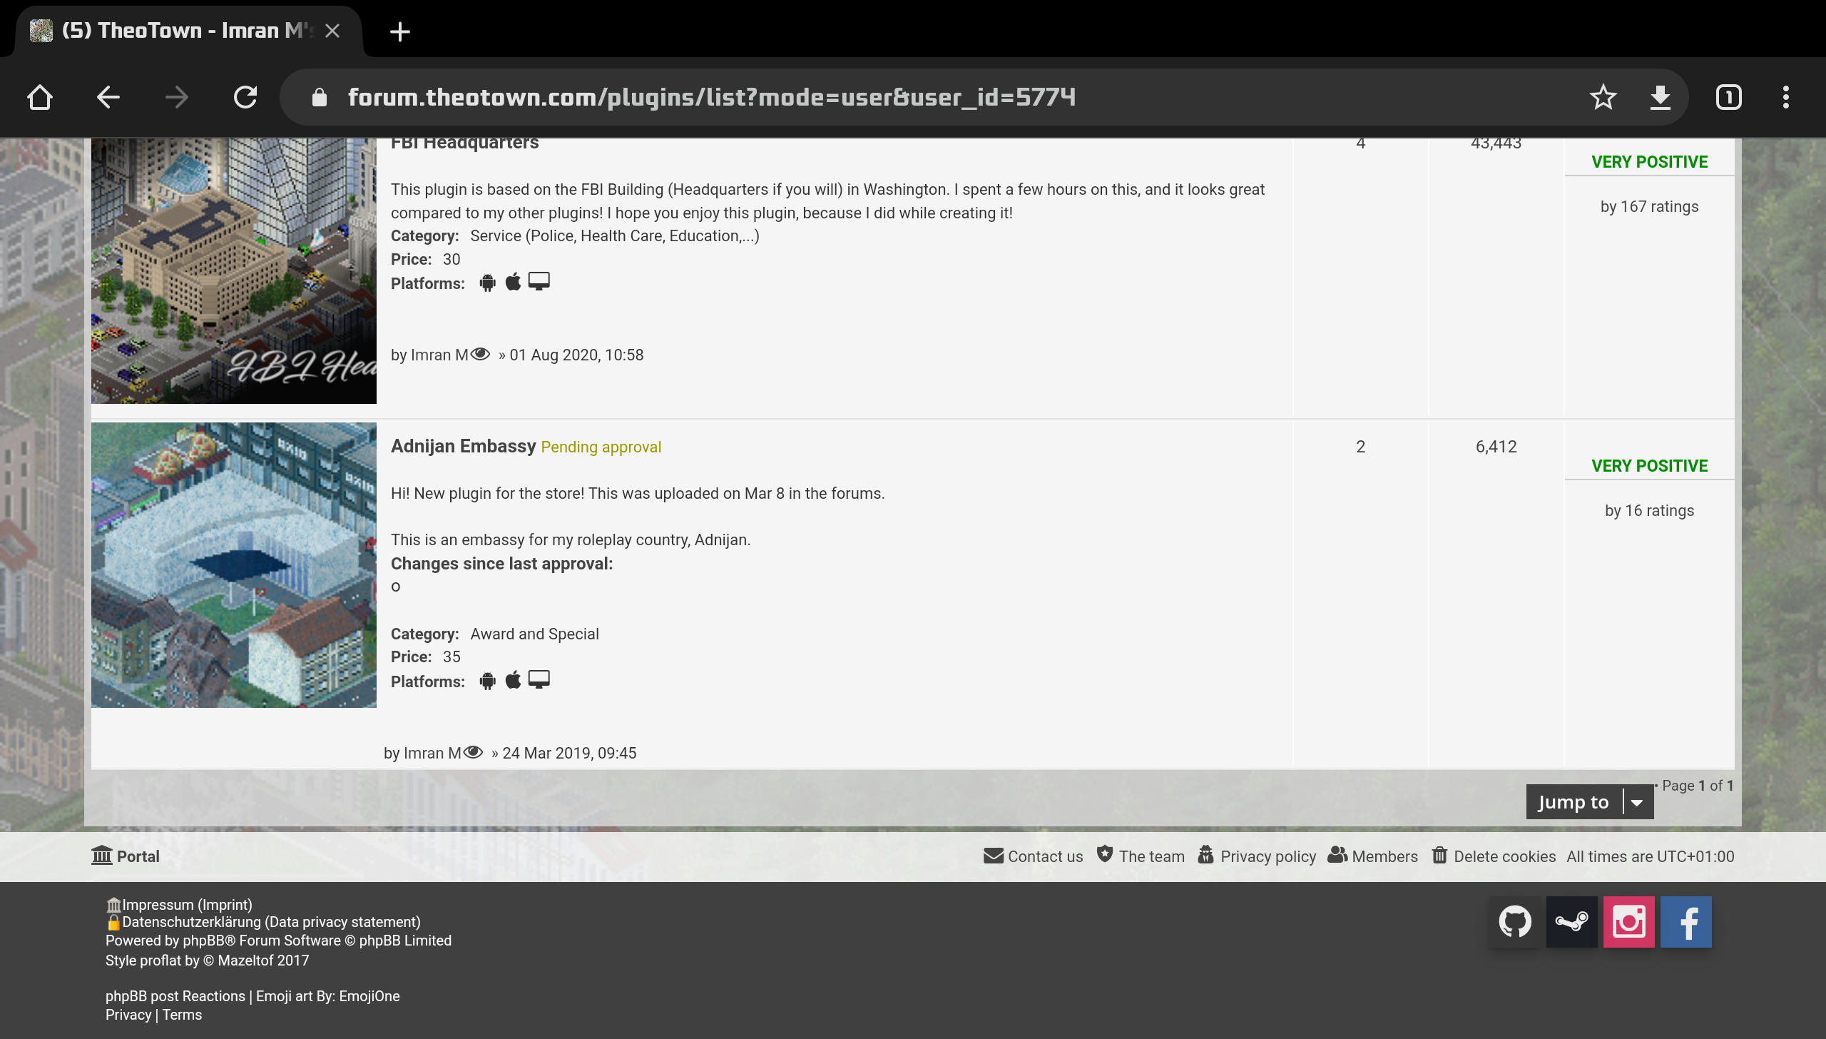Open Instagram social icon
Viewport: 1826px width, 1039px height.
[x=1629, y=922]
